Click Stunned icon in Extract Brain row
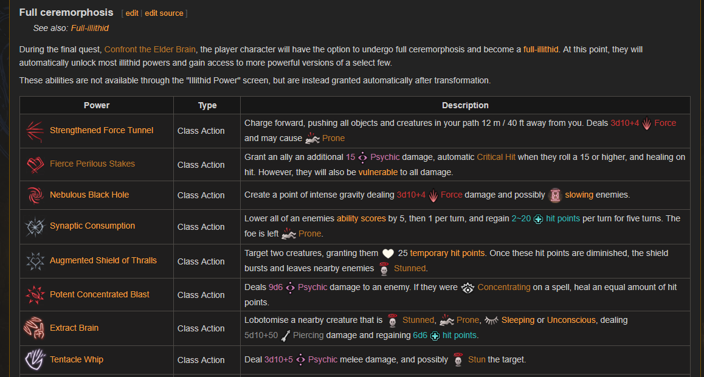The height and width of the screenshot is (377, 704). pos(392,320)
